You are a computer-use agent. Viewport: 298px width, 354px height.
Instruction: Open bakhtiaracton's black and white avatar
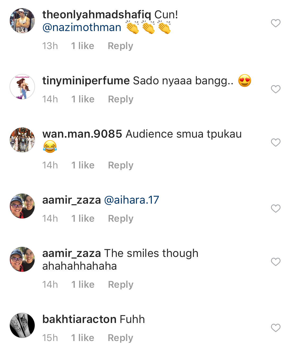coord(22,325)
